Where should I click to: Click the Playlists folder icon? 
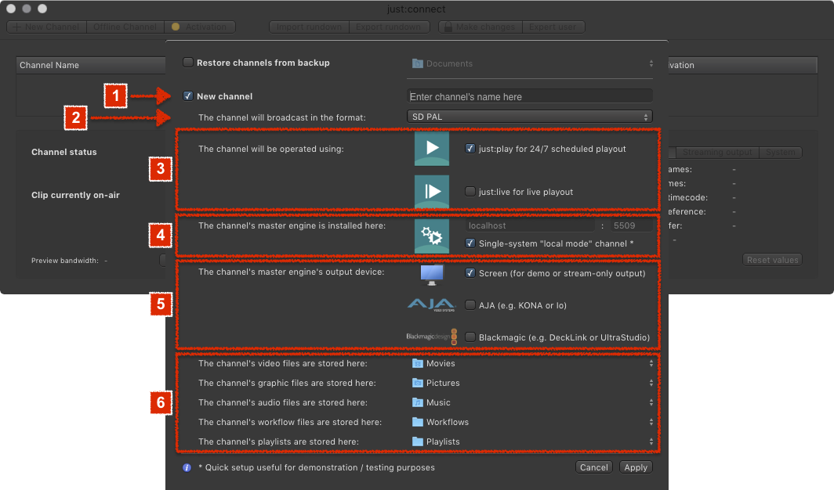pos(418,441)
